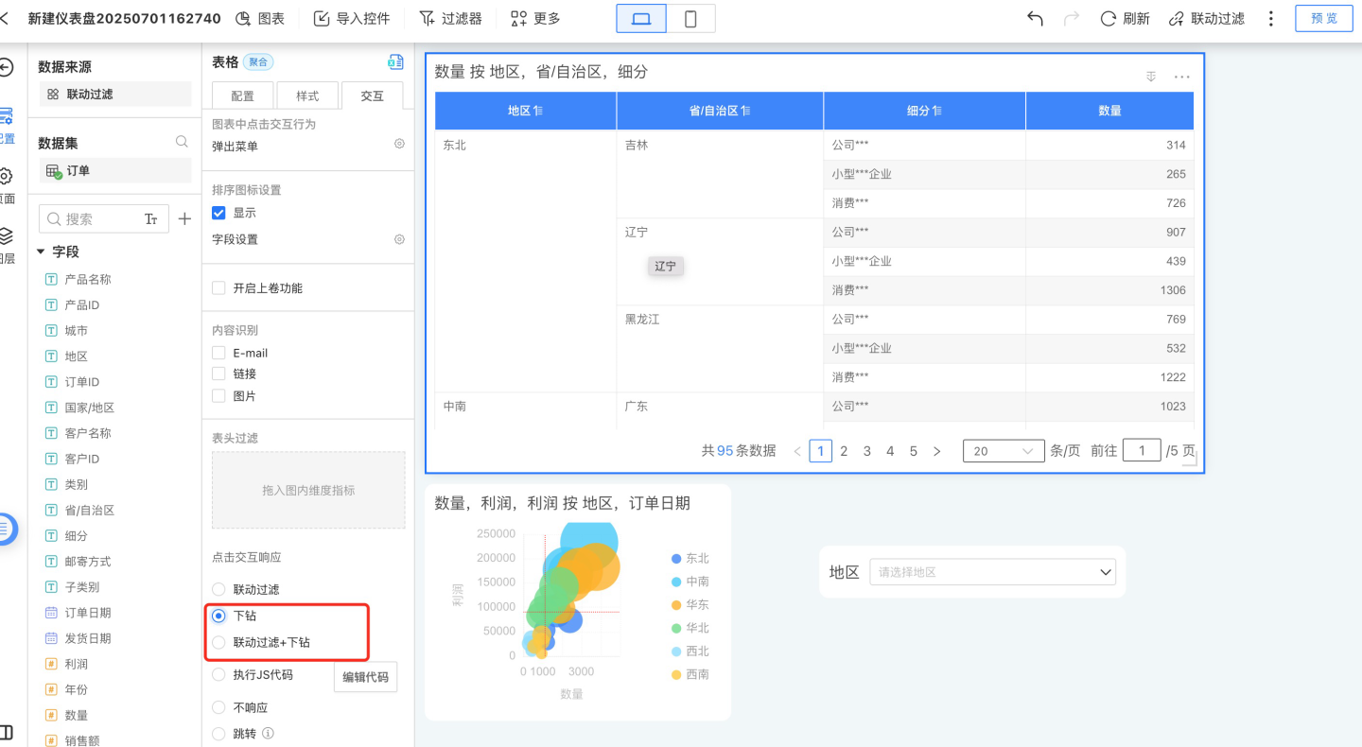Image resolution: width=1362 pixels, height=747 pixels.
Task: Click the Excel export icon in table panel
Action: point(395,62)
